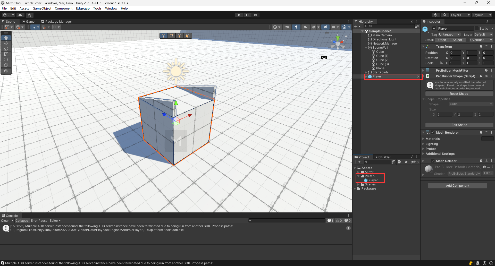Click the Add Component button

[x=458, y=186]
